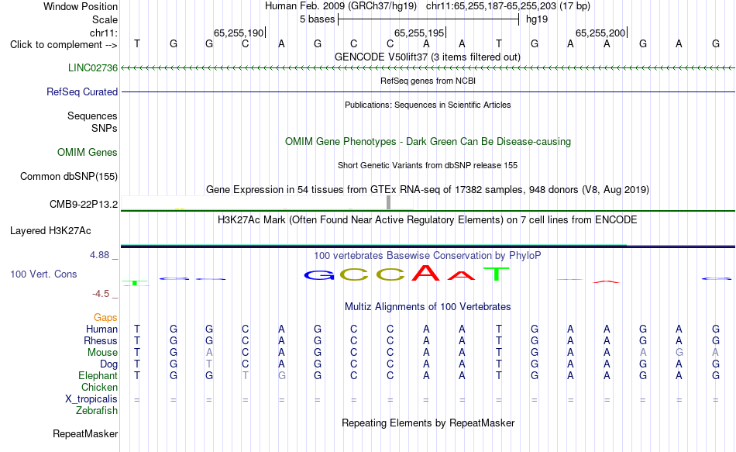Click the Elephant row's grayed T mismatch base
Screen dimensions: 736x452
pos(245,375)
